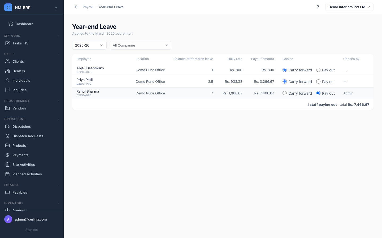Image resolution: width=382 pixels, height=238 pixels.
Task: Select Pay out for Priya Patil
Action: click(x=318, y=81)
